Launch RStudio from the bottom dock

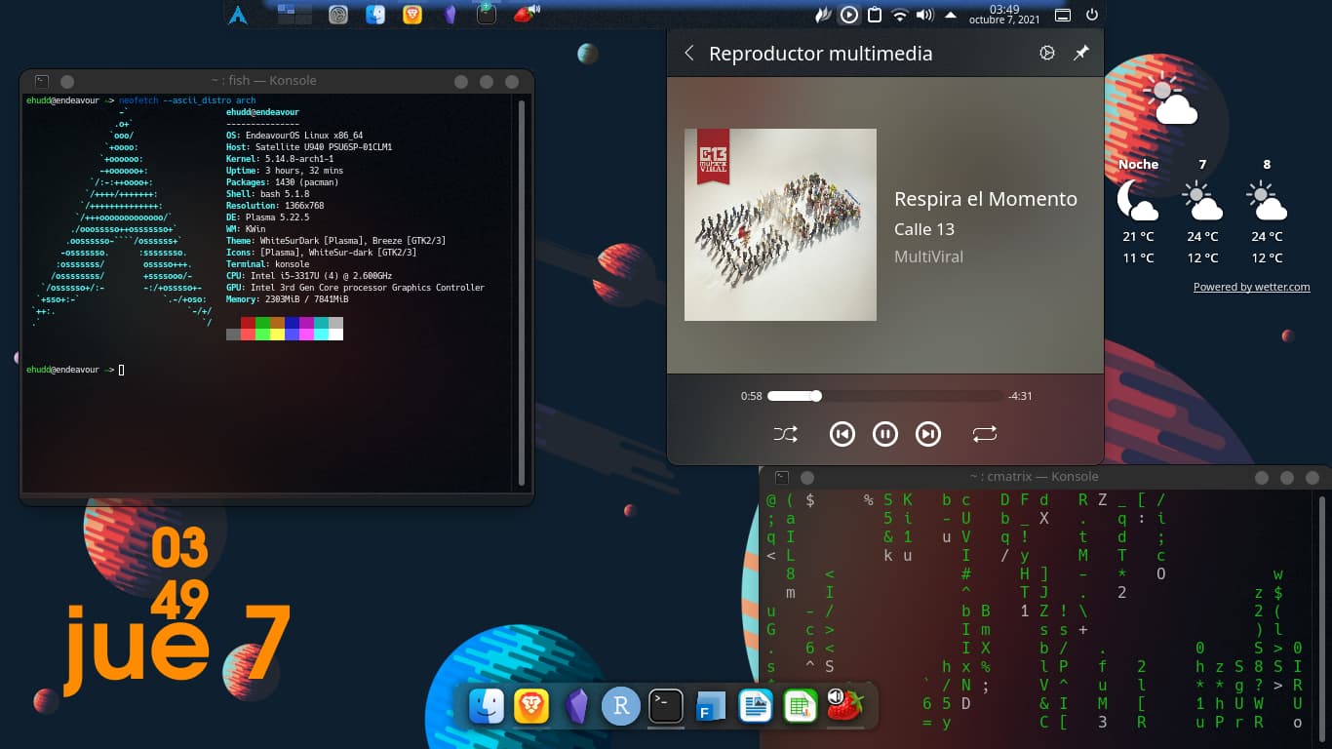pos(621,705)
